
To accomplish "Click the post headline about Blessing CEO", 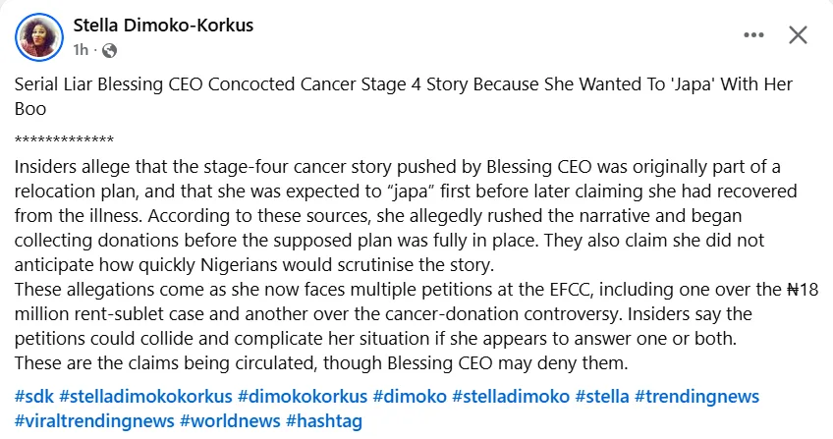I will (393, 85).
